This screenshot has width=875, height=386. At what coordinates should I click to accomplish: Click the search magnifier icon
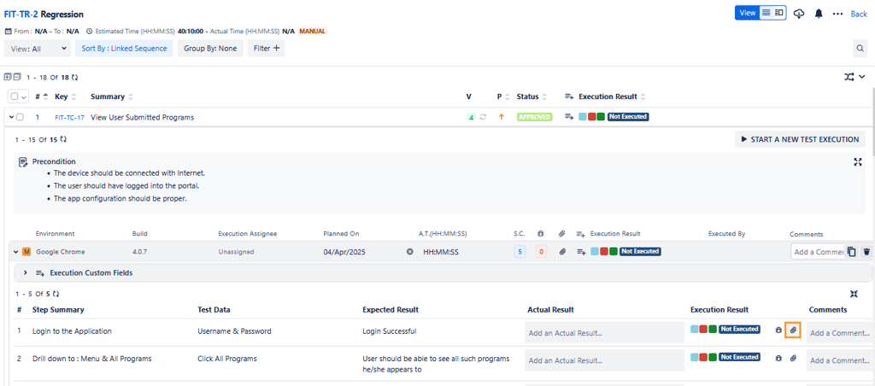click(860, 49)
